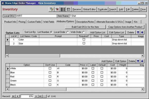
Task: Open the Kits tab
Action: click(x=137, y=22)
